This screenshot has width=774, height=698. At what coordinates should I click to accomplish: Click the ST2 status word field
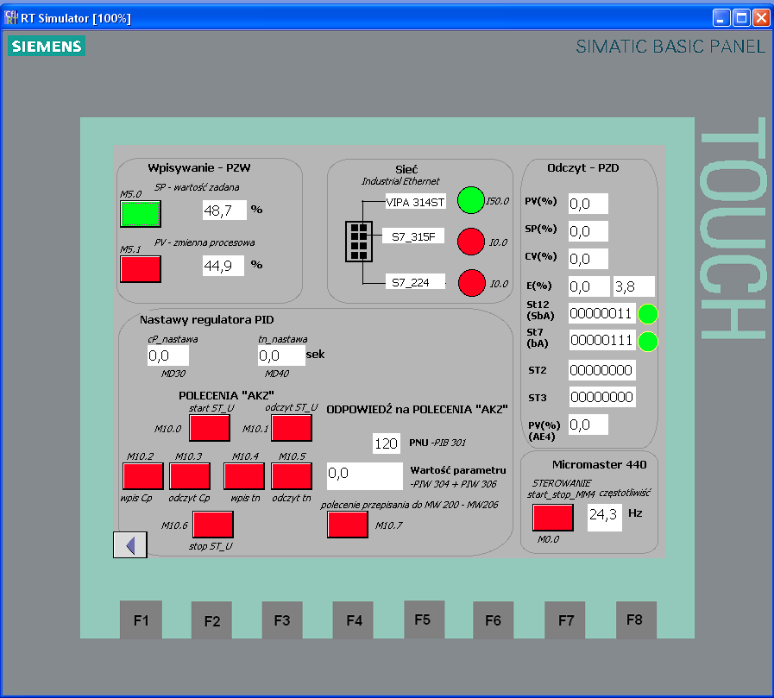[x=602, y=370]
